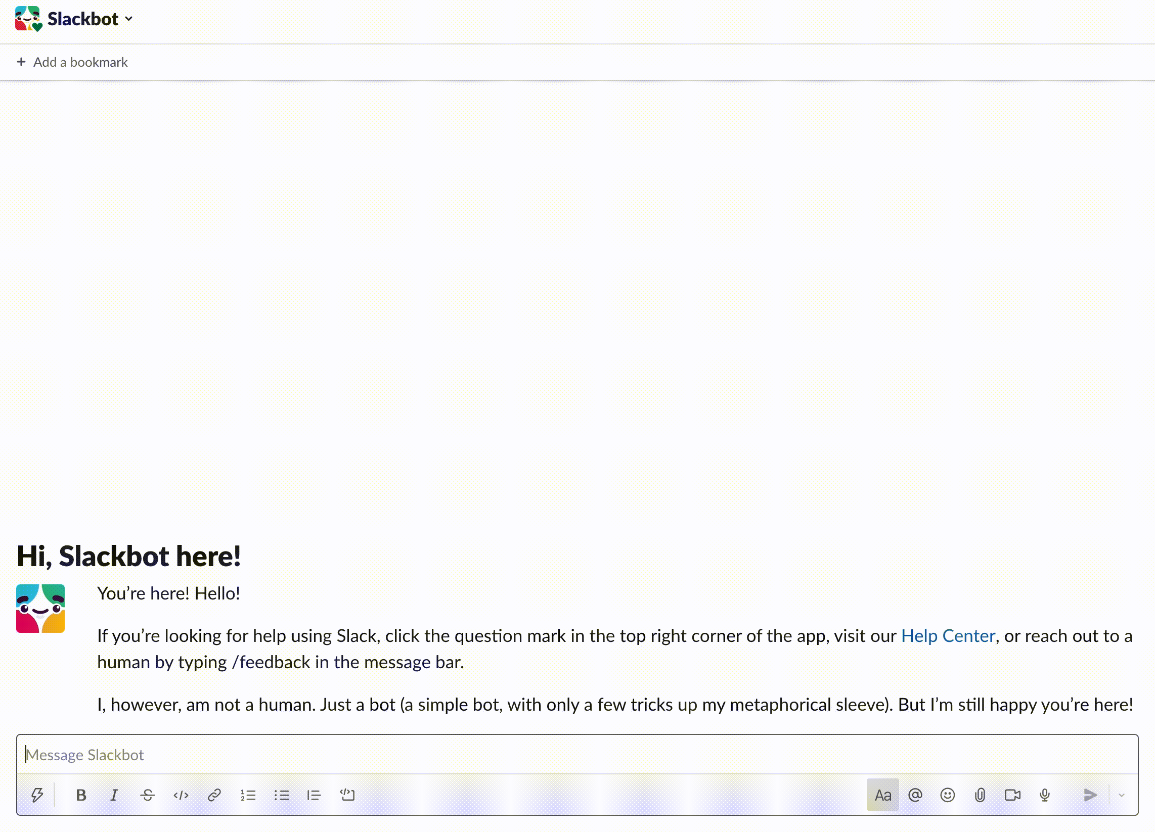The image size is (1155, 832).
Task: Click the Slackbot avatar in the header
Action: coord(28,19)
